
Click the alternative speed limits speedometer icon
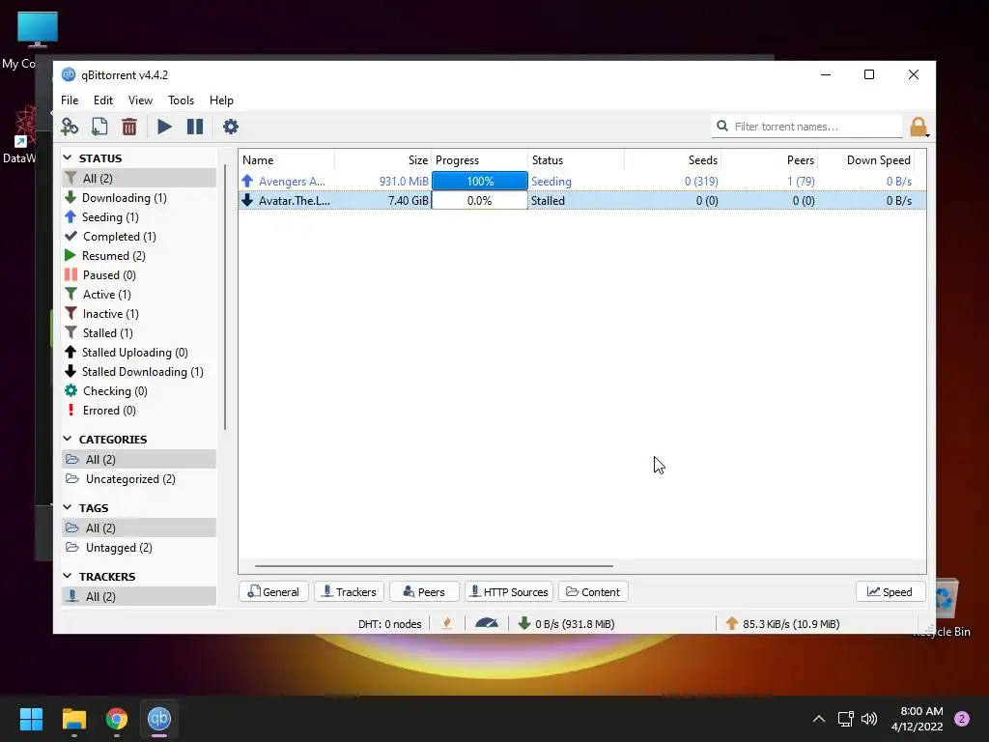487,623
